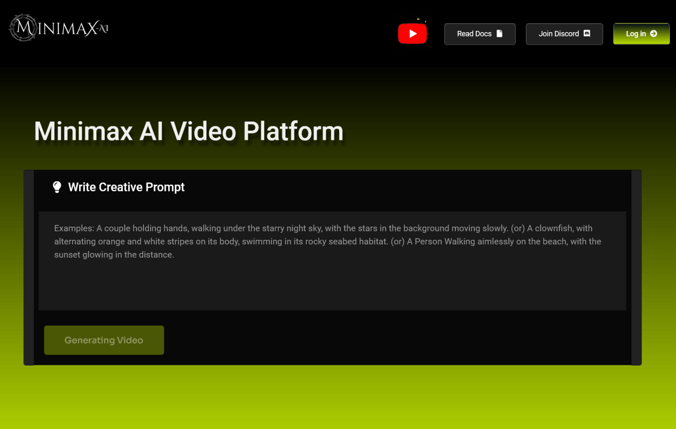Click the Minimax-AI logo
676x429 pixels.
58,27
